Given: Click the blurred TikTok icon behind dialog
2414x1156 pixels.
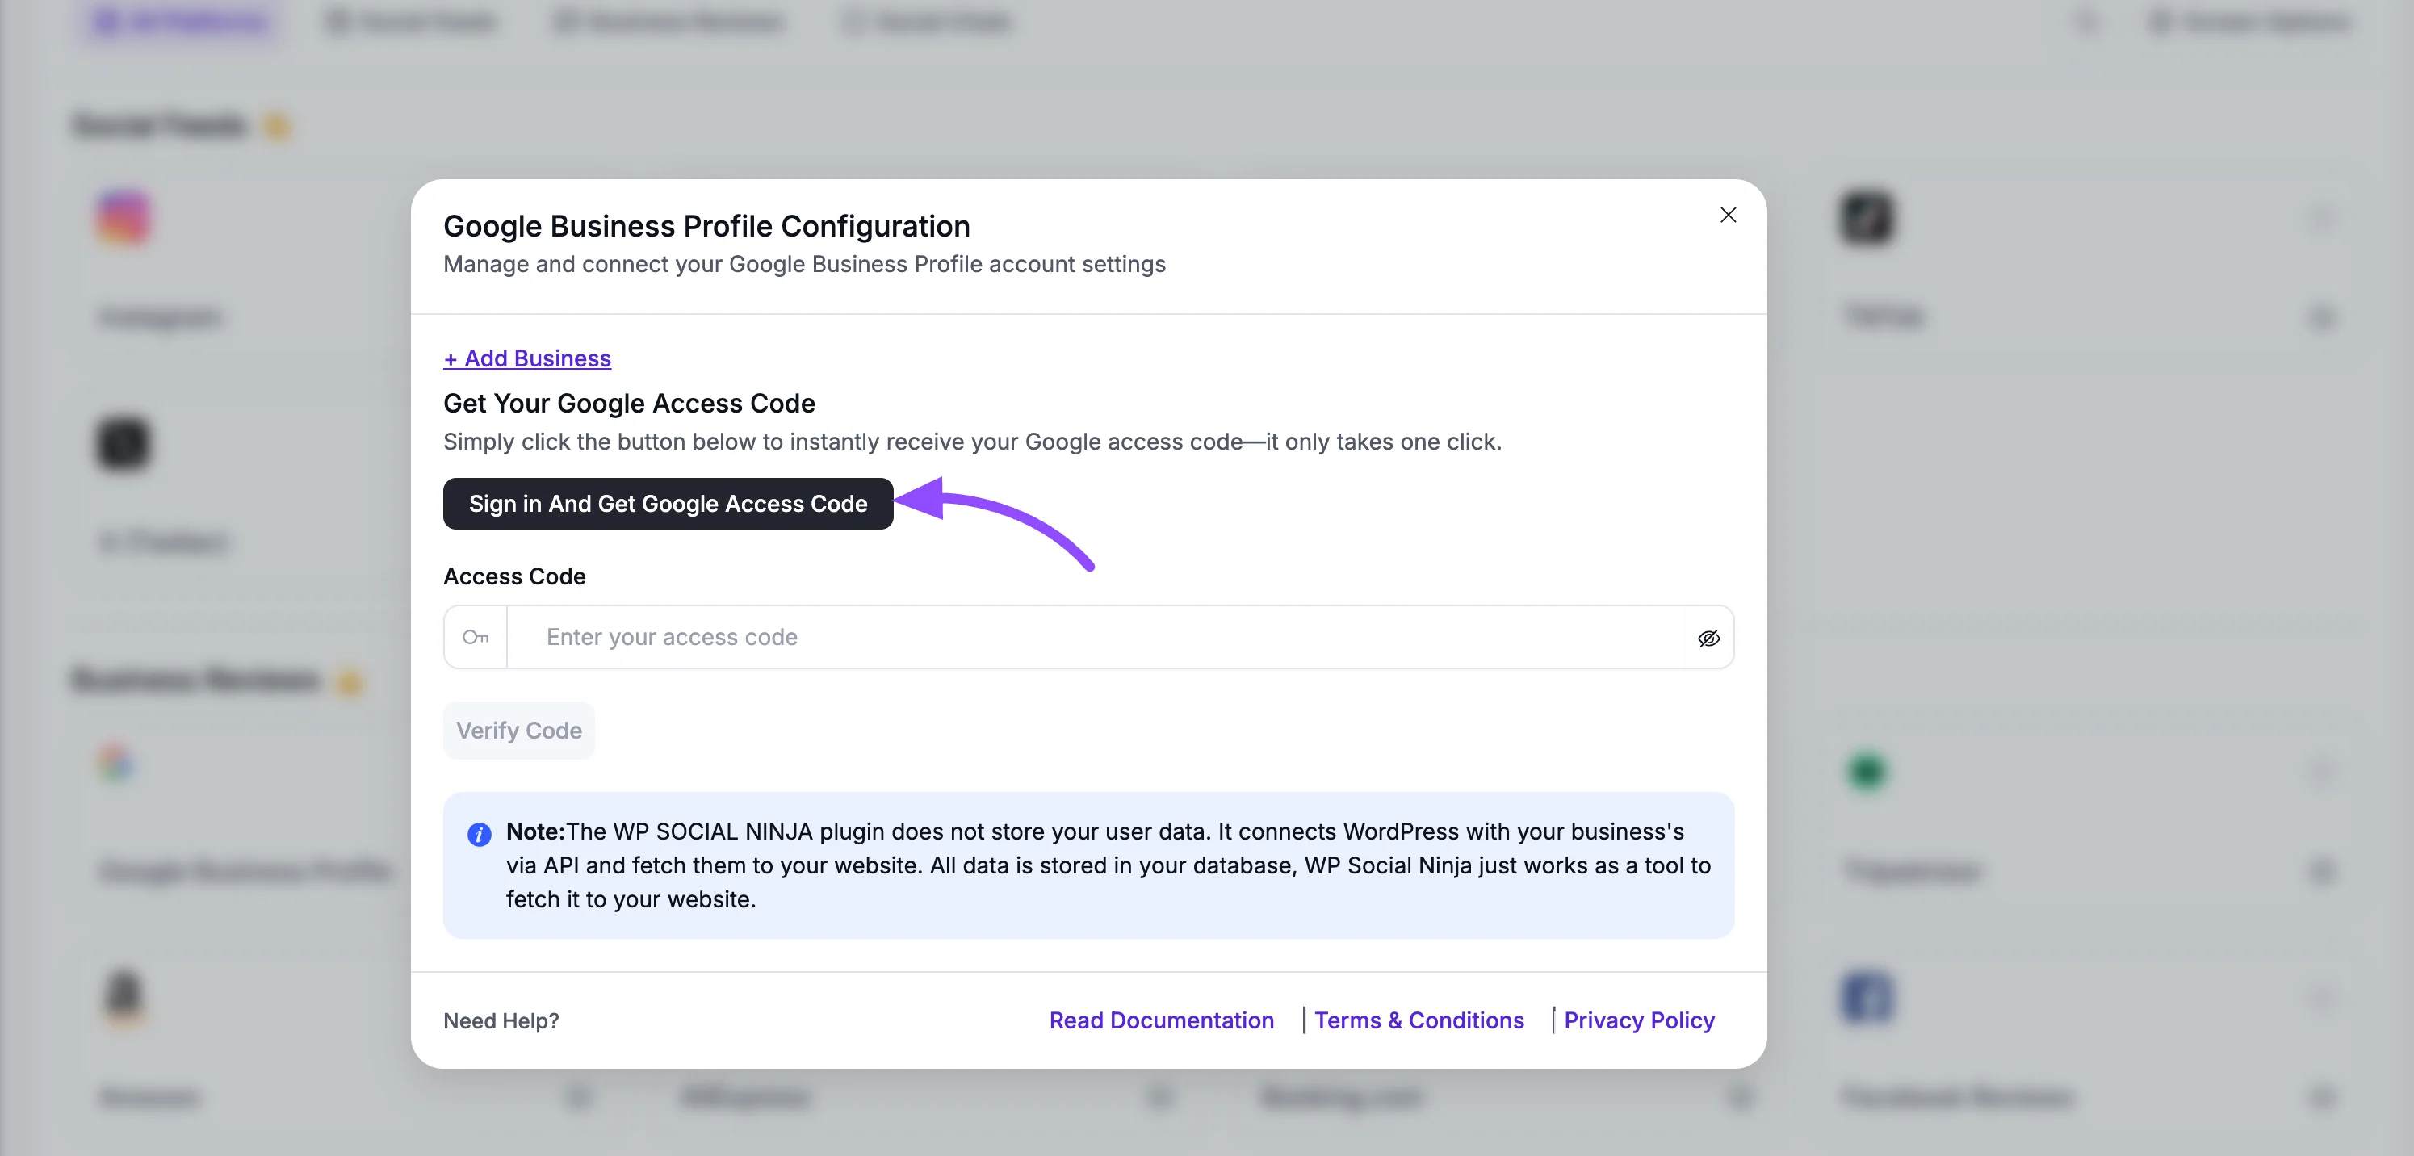Looking at the screenshot, I should coord(1866,217).
